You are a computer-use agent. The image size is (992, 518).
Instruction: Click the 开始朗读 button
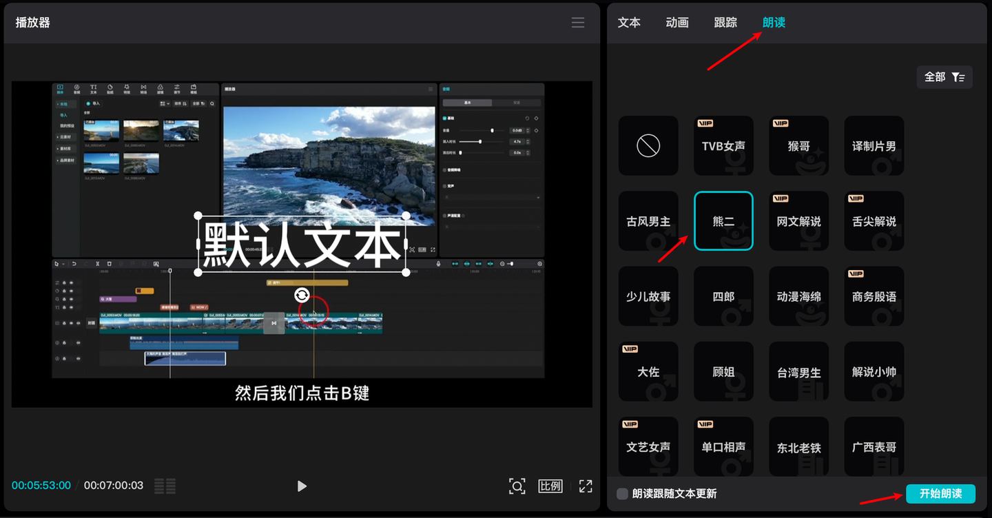tap(940, 494)
